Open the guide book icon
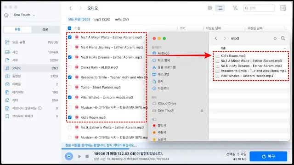This screenshot has height=165, width=294. tap(283, 8)
